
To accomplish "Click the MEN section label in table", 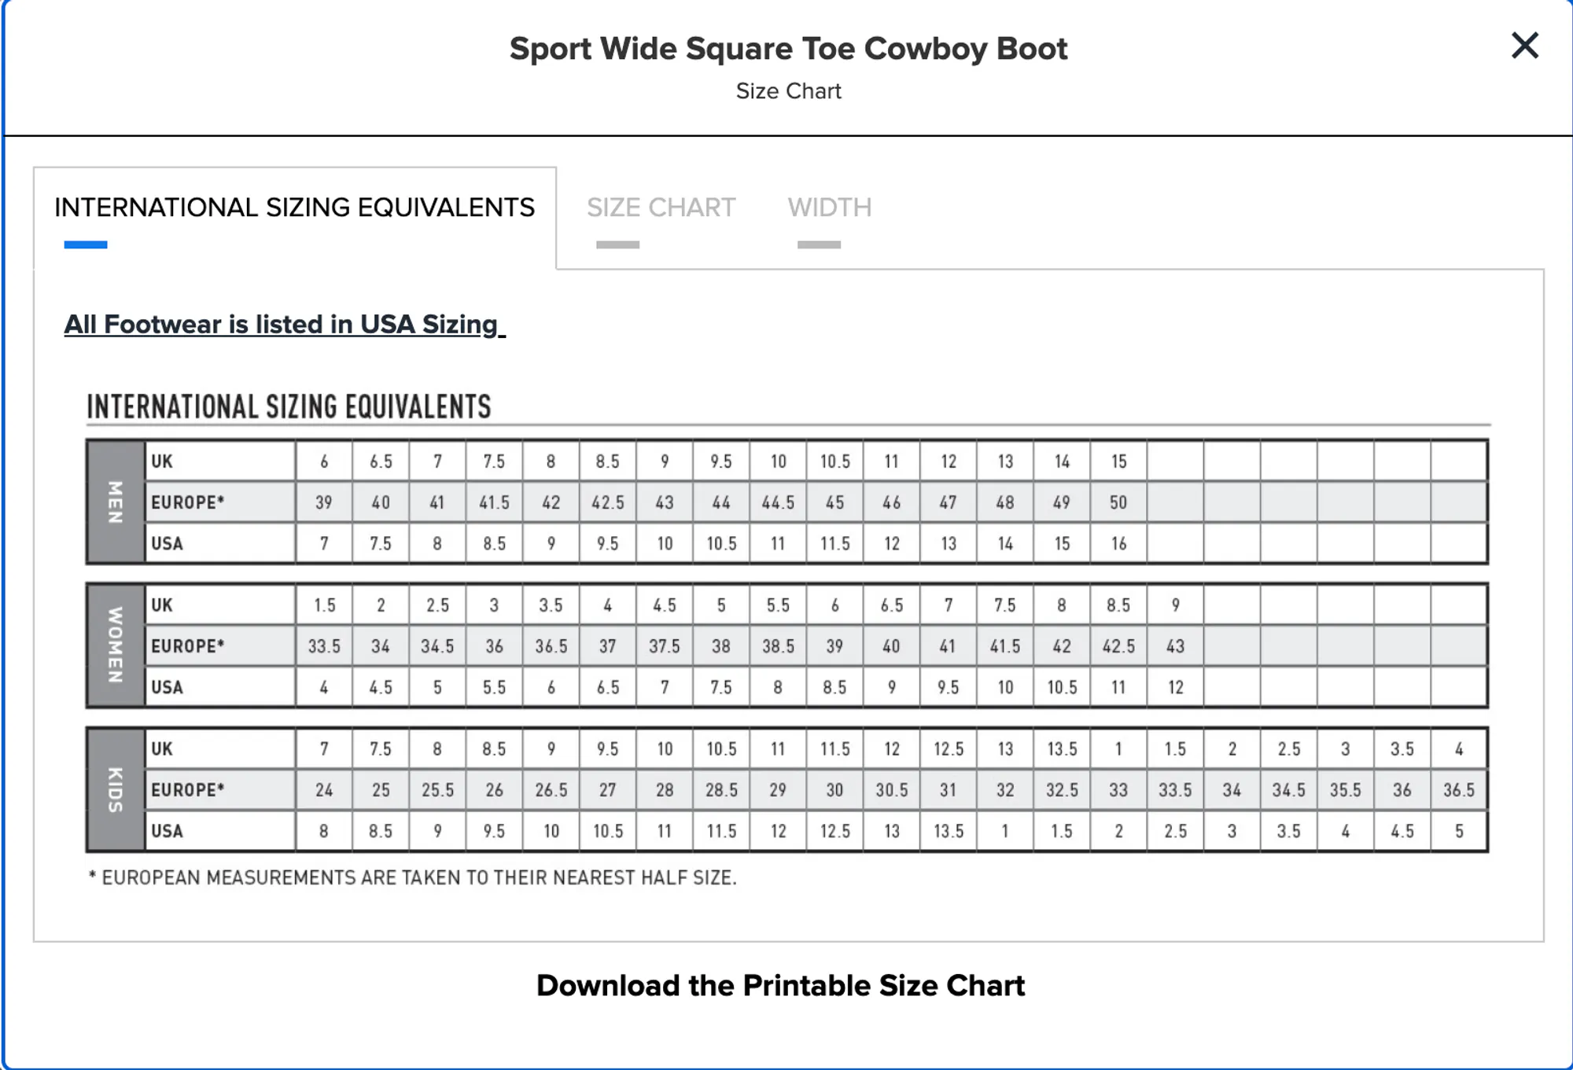I will pyautogui.click(x=116, y=502).
